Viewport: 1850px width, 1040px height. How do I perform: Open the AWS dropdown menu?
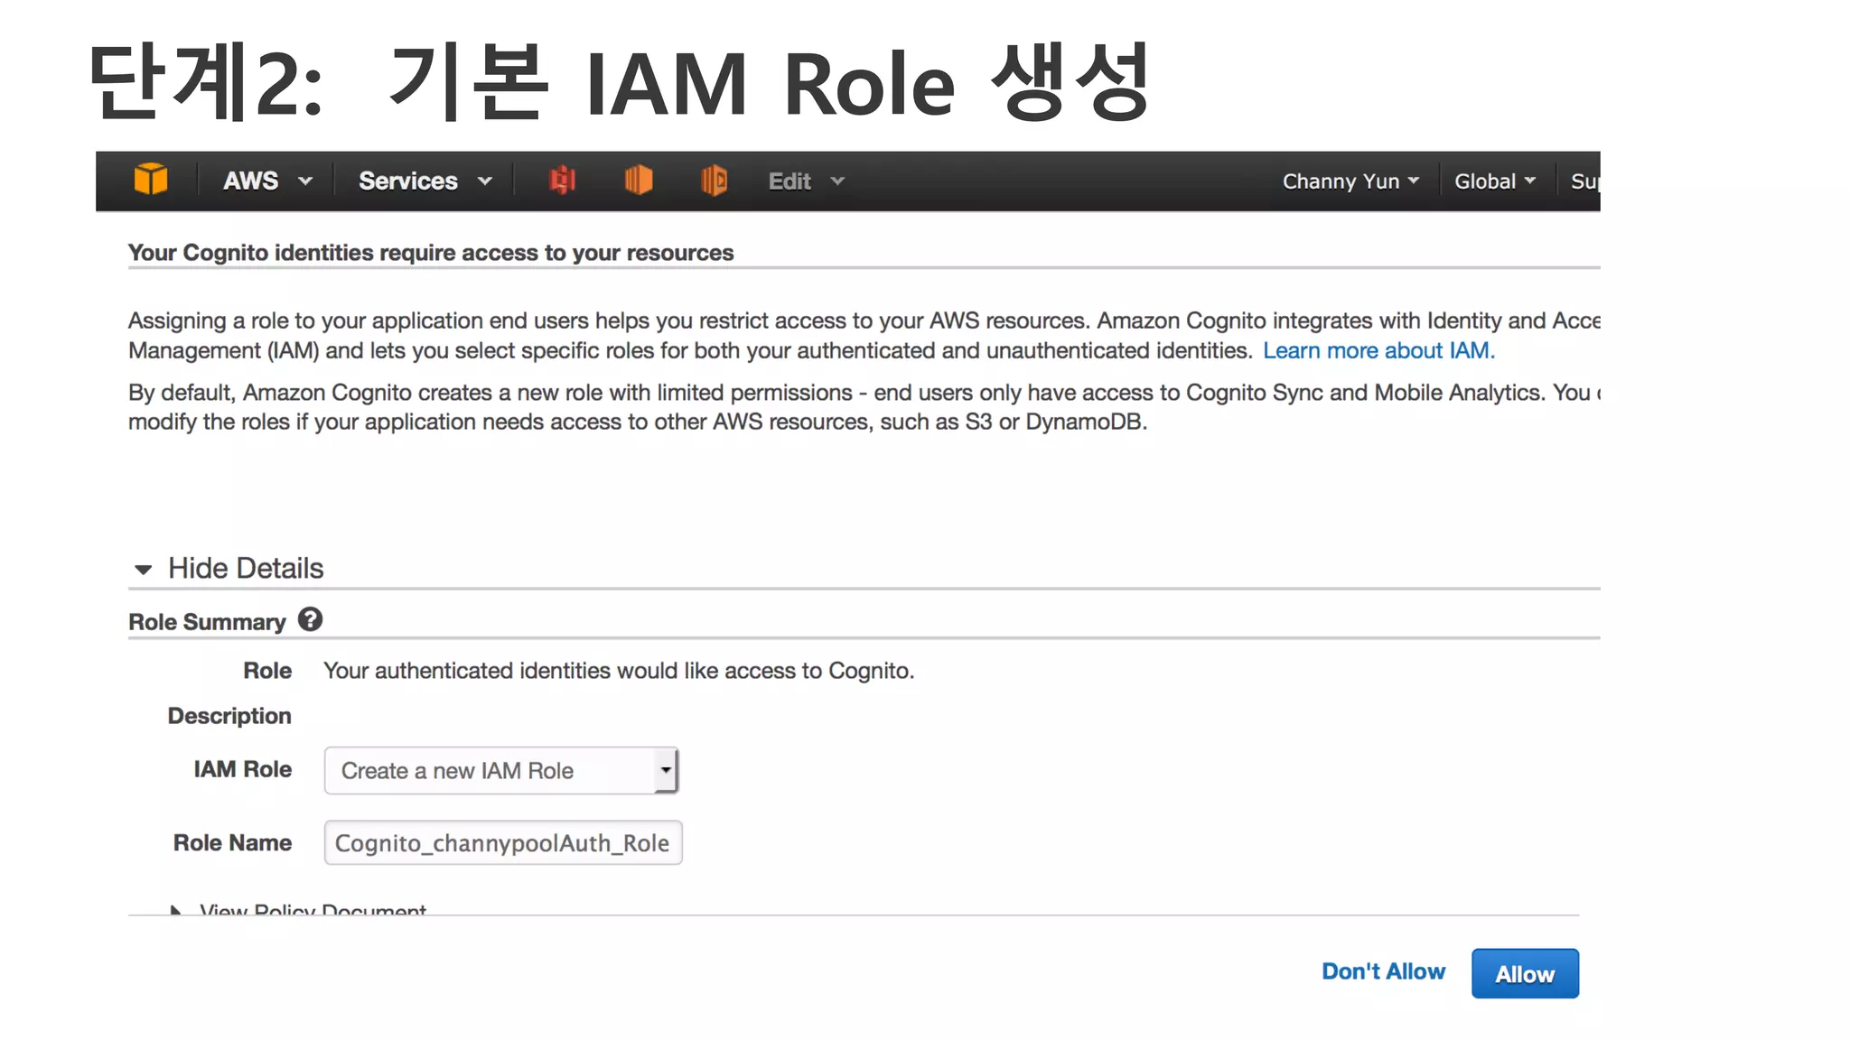click(267, 181)
